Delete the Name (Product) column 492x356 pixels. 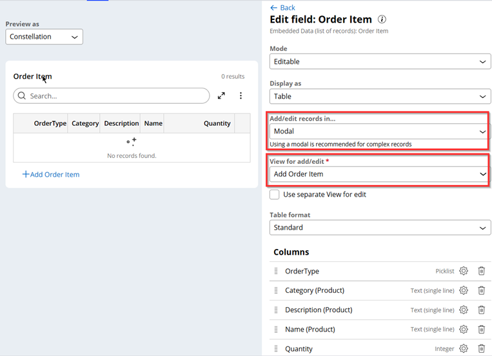pos(481,330)
